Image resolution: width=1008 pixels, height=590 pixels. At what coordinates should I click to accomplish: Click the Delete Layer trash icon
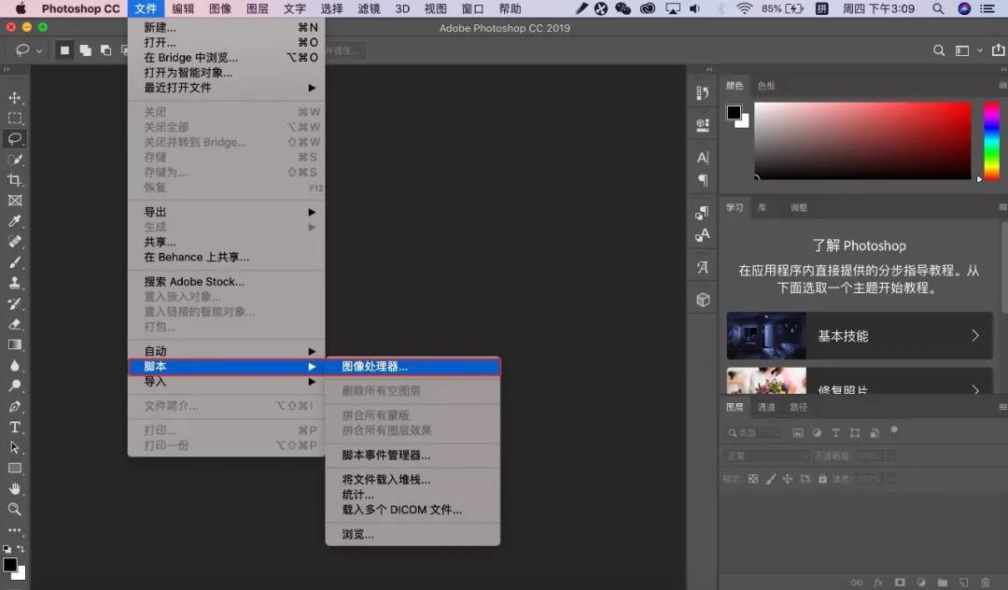pos(985,582)
